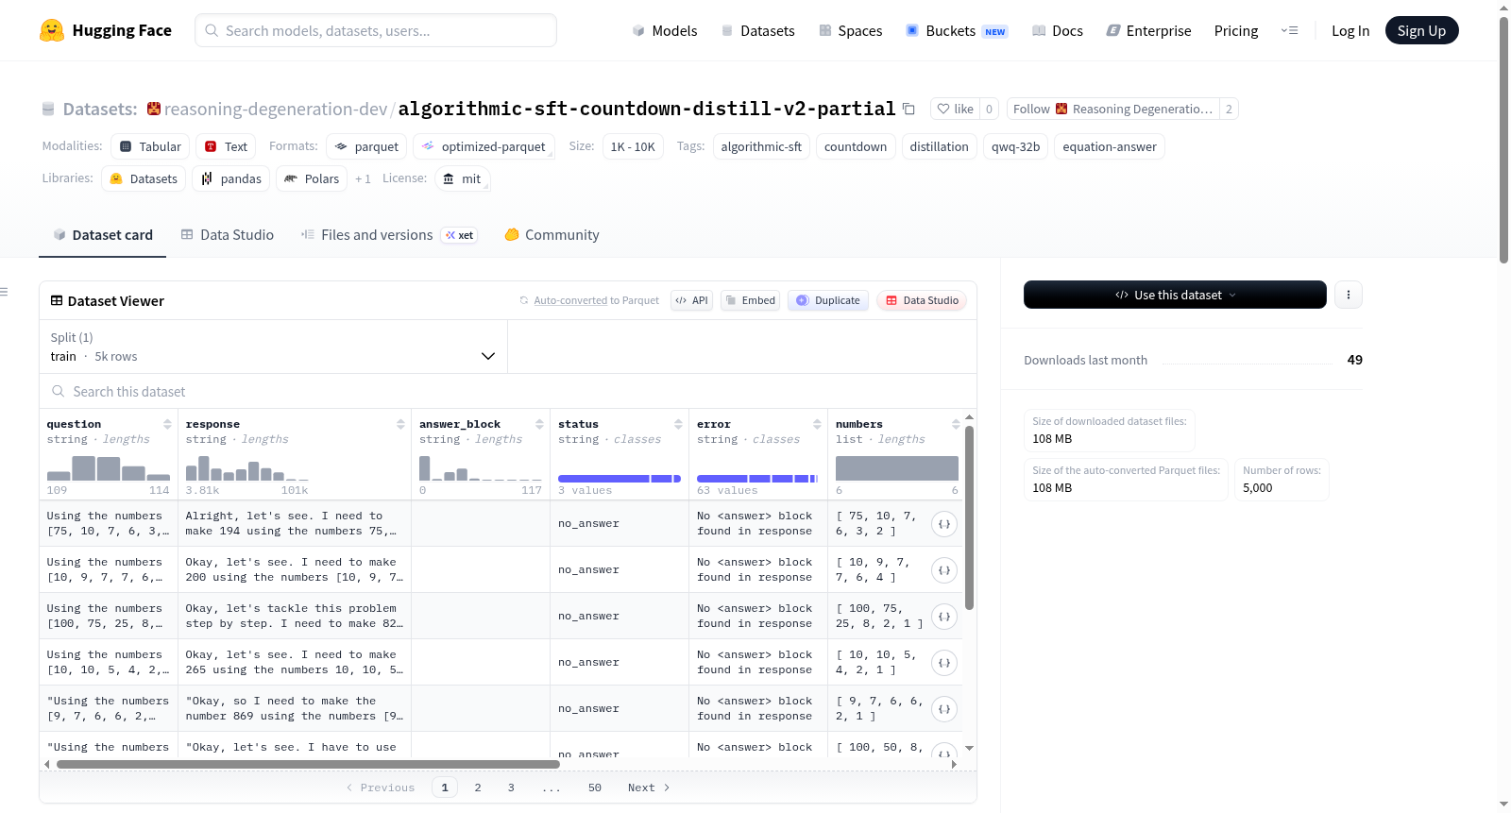The height and width of the screenshot is (813, 1511).
Task: Open Buckets in the top navigation
Action: [957, 30]
